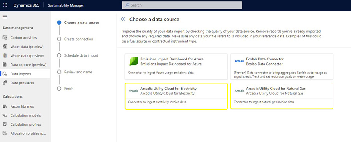Screen dimensions: 351x142
Task: Click the 'Create connection' step label
Action: click(x=78, y=39)
